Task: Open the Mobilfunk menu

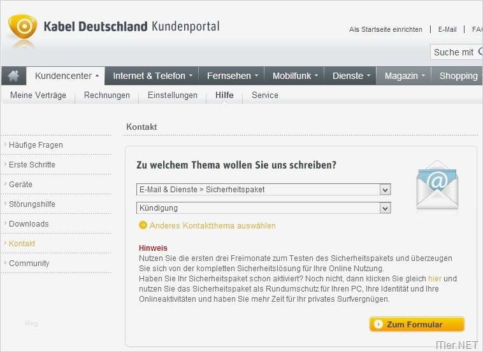Action: pos(295,76)
